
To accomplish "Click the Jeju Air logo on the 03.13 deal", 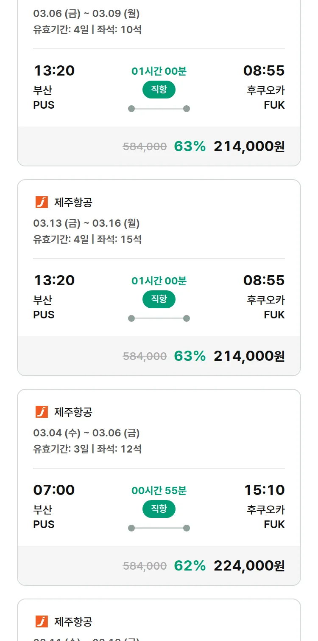I will point(42,202).
